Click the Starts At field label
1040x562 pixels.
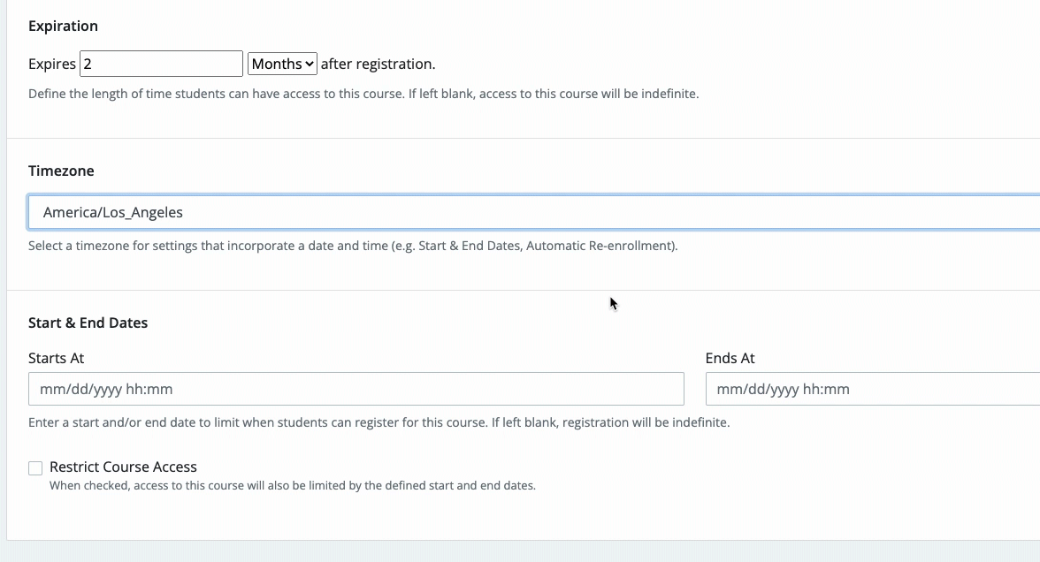click(56, 358)
